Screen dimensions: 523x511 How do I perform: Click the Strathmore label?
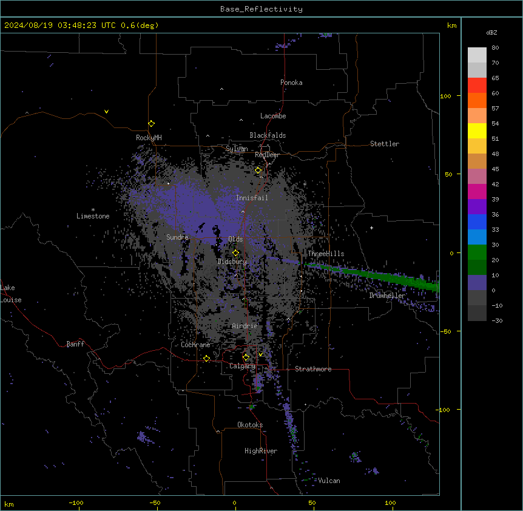(313, 369)
